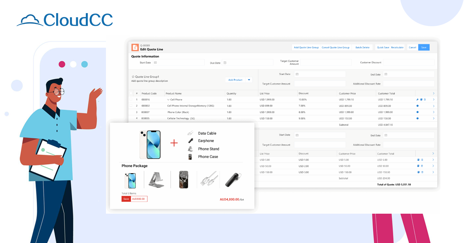
Task: Expand the chevron on the Cell Phone row
Action: coord(433,100)
